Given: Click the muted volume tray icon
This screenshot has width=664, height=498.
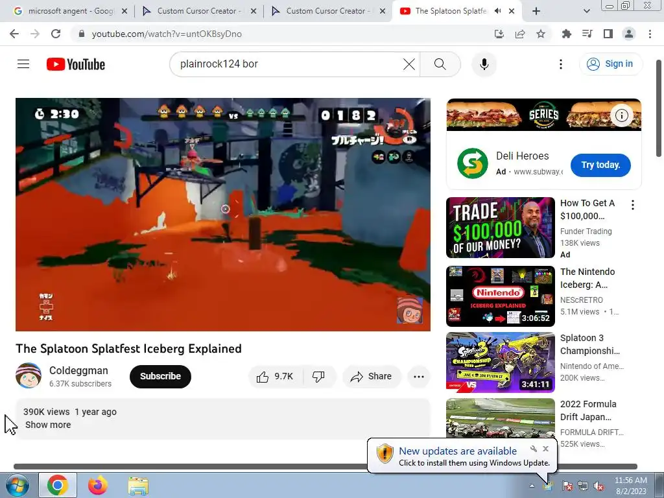Looking at the screenshot, I should (x=599, y=486).
